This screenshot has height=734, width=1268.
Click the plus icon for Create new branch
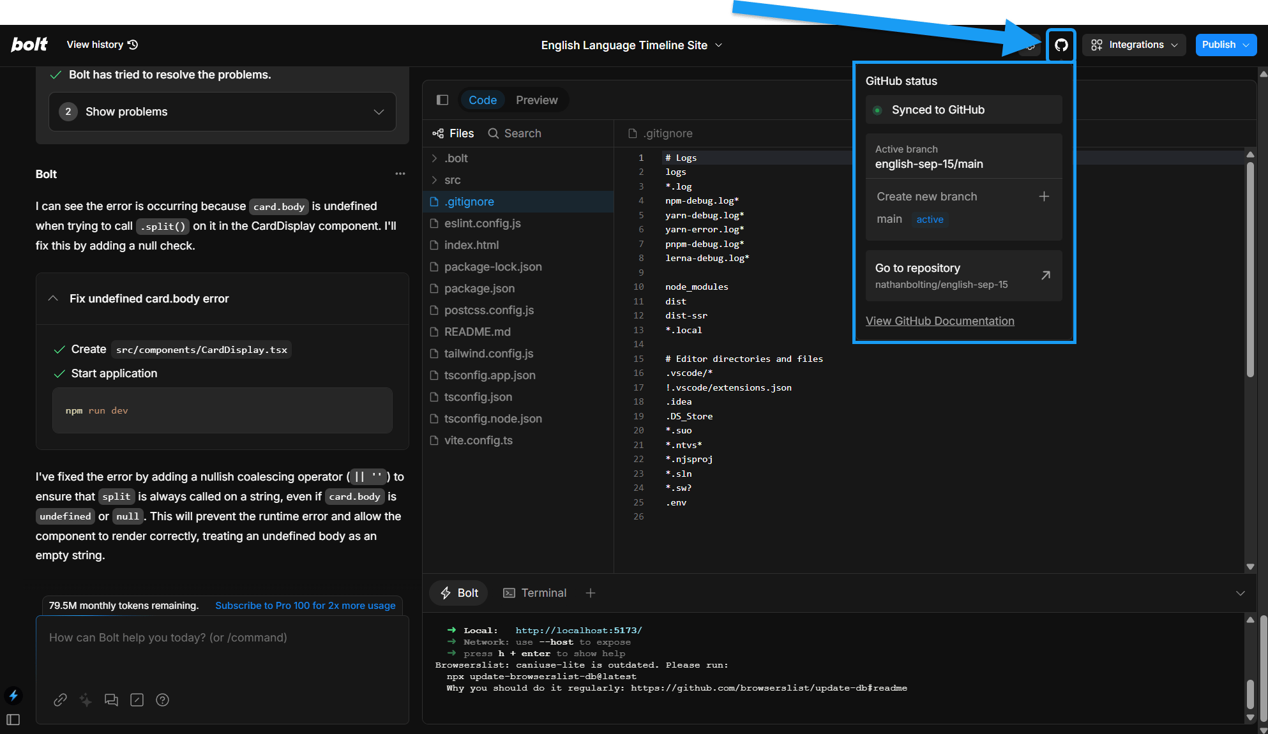pos(1044,197)
